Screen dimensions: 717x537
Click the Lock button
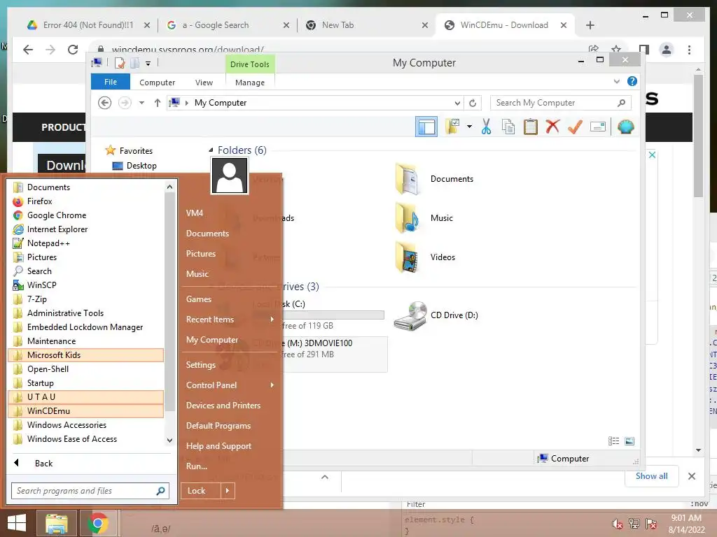click(201, 491)
